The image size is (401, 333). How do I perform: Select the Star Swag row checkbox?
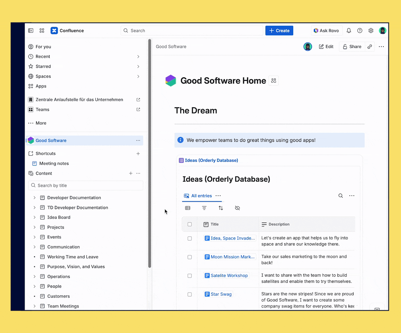click(190, 294)
